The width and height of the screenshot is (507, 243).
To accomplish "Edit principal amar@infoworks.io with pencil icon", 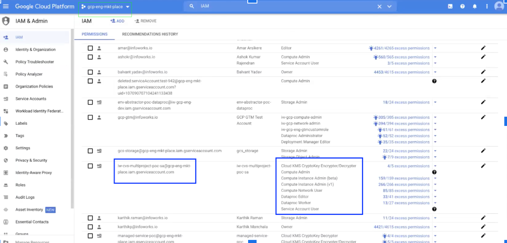I will (483, 48).
